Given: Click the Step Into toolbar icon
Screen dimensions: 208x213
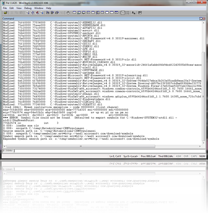Looking at the screenshot, I should (48, 13).
